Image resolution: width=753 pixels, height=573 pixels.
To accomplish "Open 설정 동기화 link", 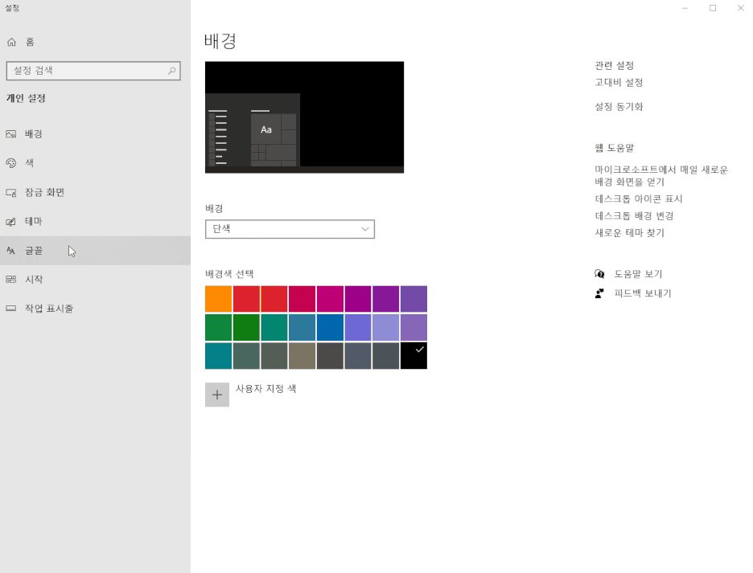I will (x=619, y=107).
